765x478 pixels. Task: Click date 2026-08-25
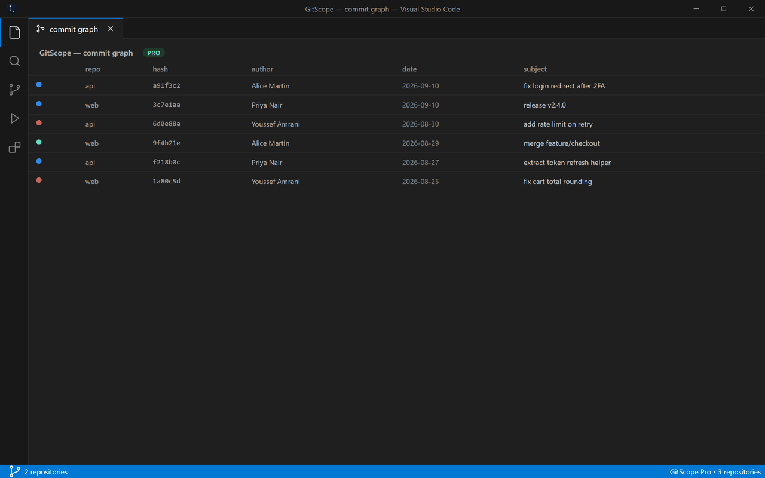click(420, 182)
